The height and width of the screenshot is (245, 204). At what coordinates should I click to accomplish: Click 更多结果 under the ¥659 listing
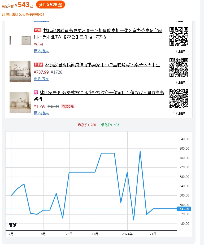pos(41,51)
